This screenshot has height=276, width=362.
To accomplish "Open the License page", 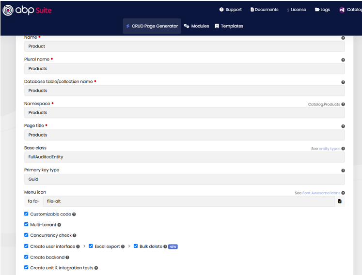I will tap(297, 10).
